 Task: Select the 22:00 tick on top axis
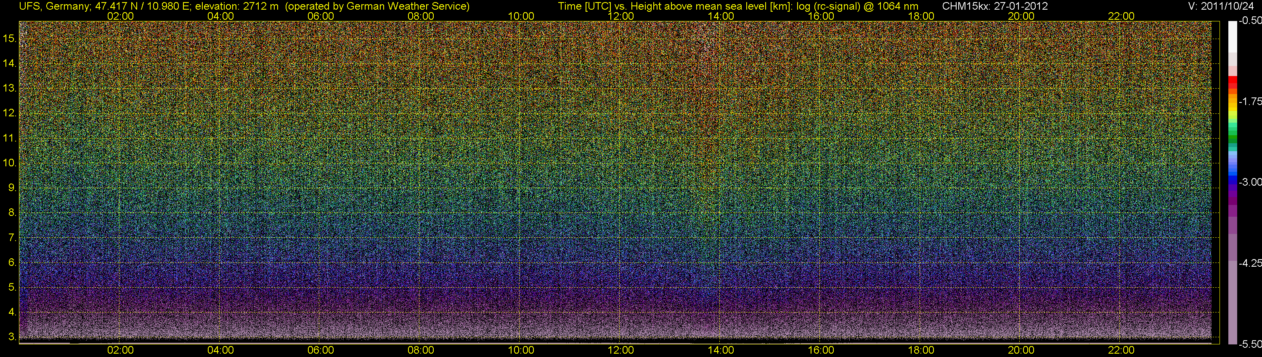click(1121, 16)
